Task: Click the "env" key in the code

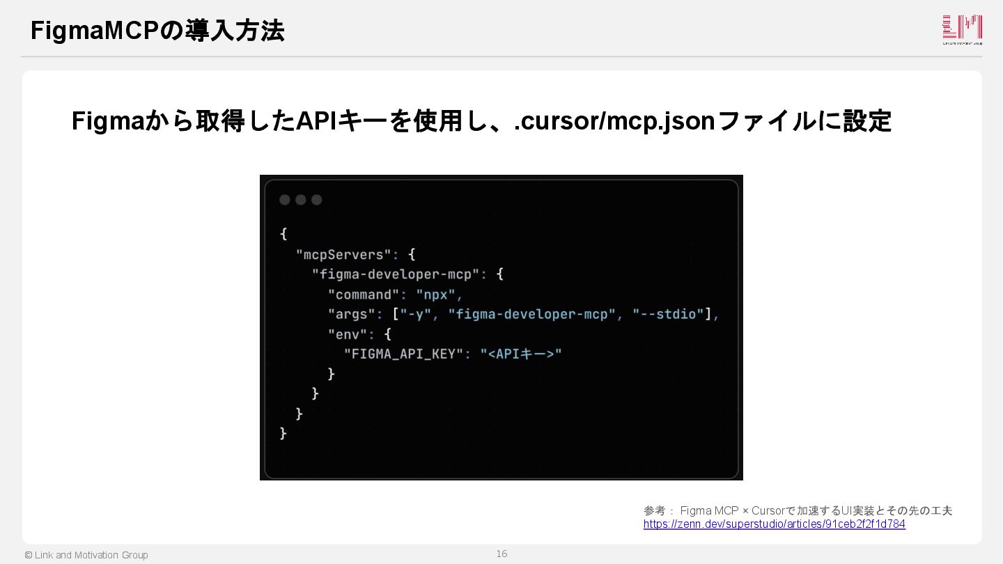Action: pyautogui.click(x=348, y=334)
